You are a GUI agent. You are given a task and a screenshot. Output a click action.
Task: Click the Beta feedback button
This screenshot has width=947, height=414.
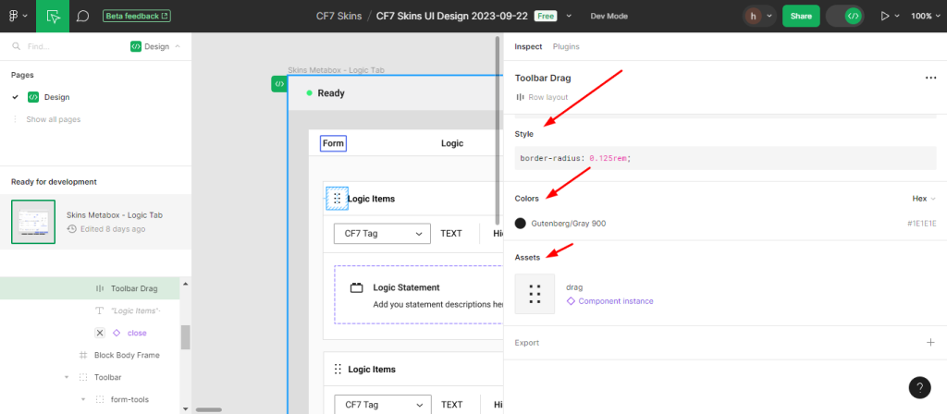click(x=137, y=17)
